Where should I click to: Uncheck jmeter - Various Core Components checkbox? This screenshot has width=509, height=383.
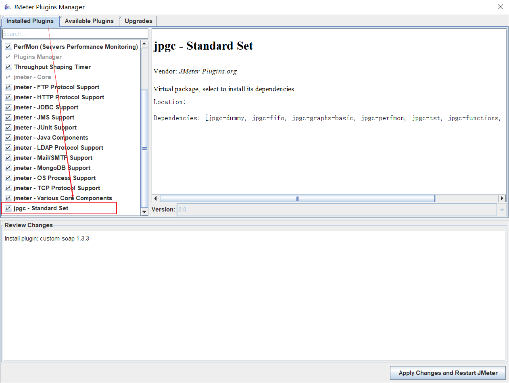[x=8, y=198]
